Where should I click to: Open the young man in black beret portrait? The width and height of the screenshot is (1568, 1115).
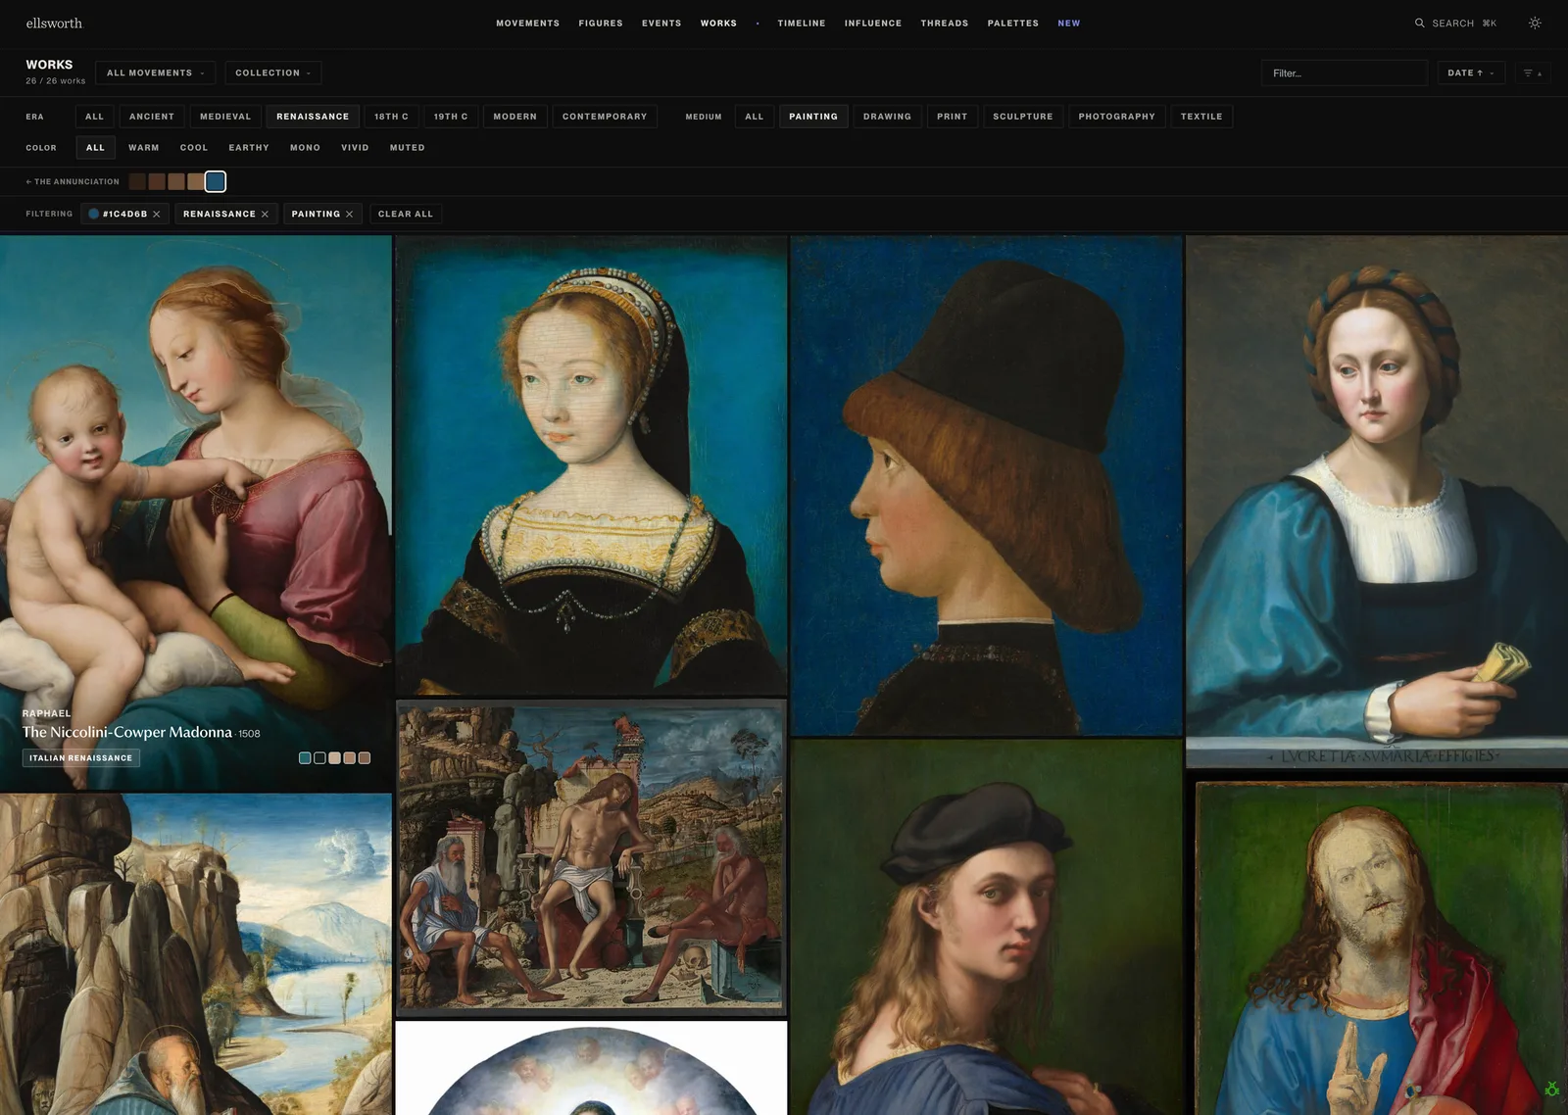click(986, 927)
